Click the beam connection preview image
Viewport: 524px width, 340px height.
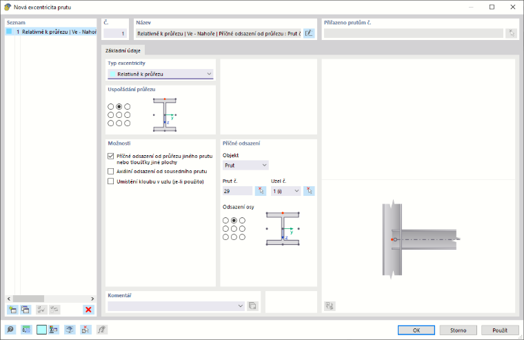pos(421,239)
